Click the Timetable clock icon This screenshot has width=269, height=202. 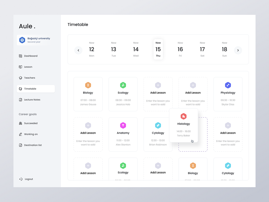point(20,89)
